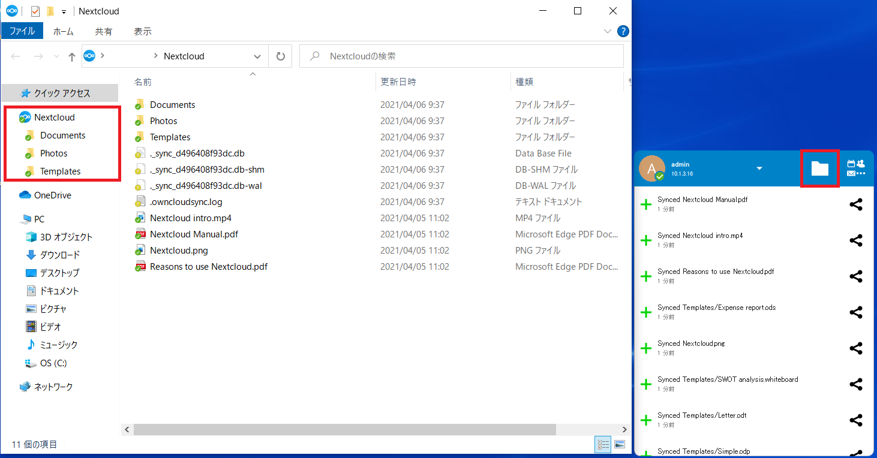Click the Nextcloudの検索 search box
Screen dimensions: 877x458
click(x=461, y=56)
